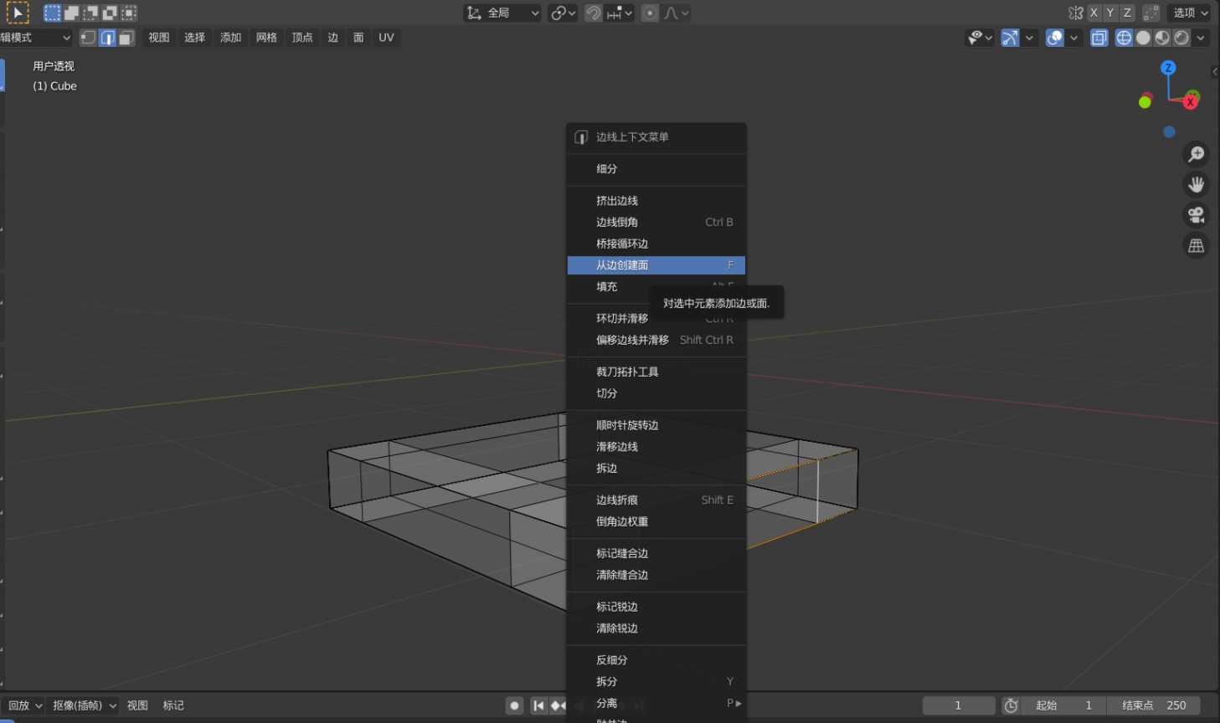1220x723 pixels.
Task: Choose 裁刀拓扑工具 in the context menu
Action: [x=656, y=372]
